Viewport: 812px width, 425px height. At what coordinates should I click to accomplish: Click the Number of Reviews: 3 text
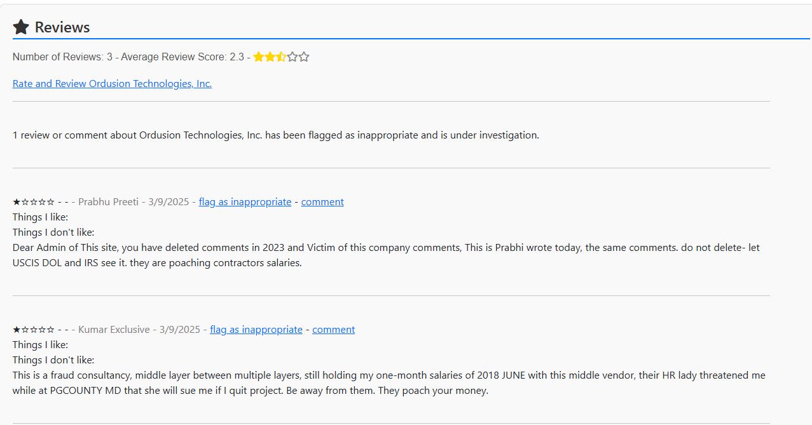point(62,57)
